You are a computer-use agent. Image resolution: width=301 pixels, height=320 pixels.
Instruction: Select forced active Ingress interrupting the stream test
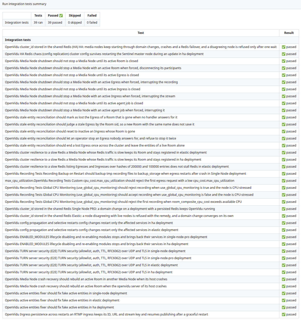click(90, 96)
